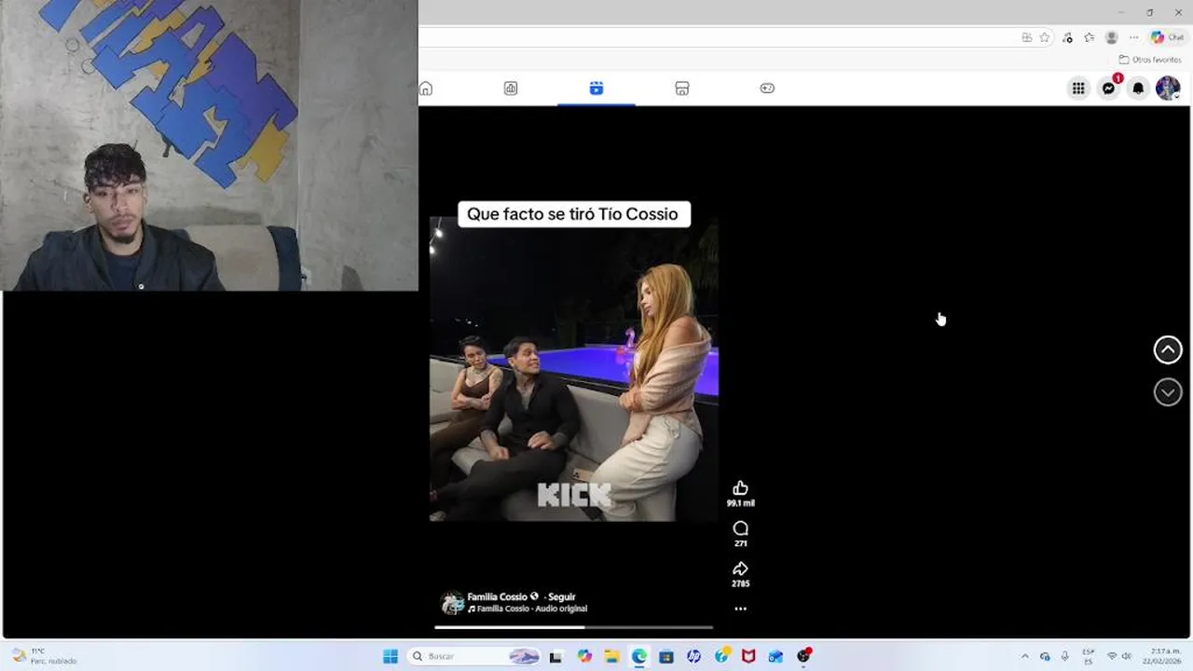Open the browser profile avatar
The width and height of the screenshot is (1193, 671).
1111,37
